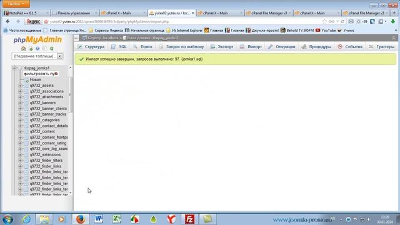The height and width of the screenshot is (225, 400).
Task: Open the Джумла-просто! bookmark
Action: pos(262,31)
